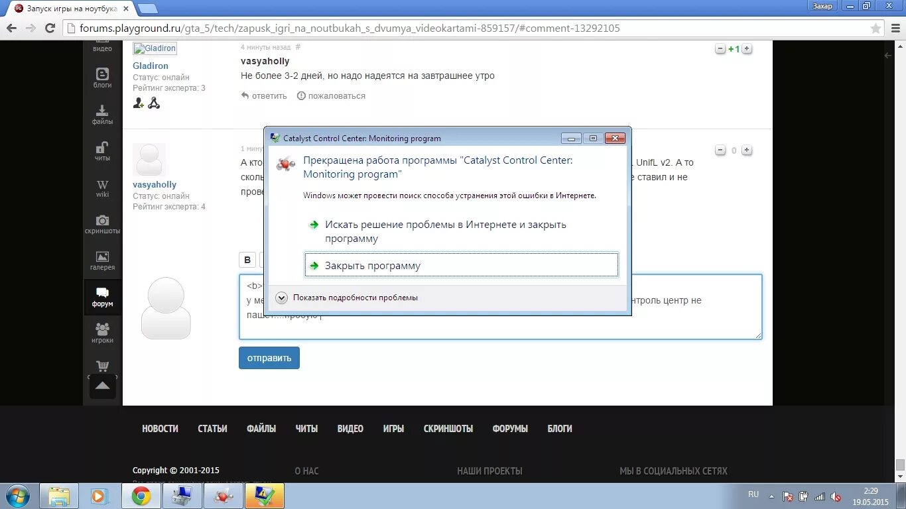This screenshot has height=509, width=906.
Task: Open the Игроки sidebar section
Action: click(x=102, y=334)
